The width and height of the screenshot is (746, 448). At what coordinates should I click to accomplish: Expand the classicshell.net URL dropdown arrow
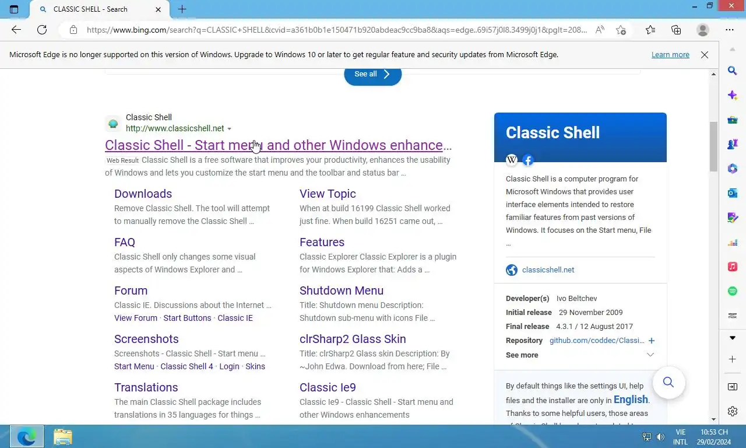click(229, 129)
